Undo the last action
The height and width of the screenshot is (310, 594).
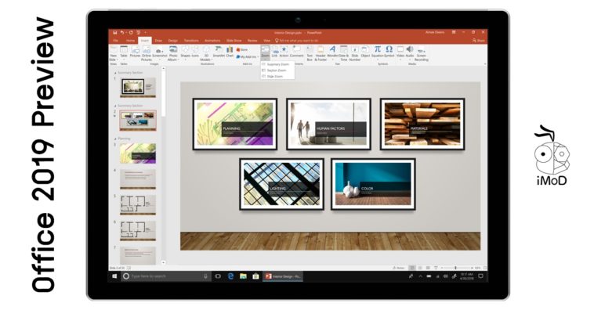coord(122,33)
